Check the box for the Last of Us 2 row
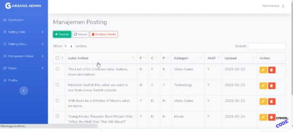 57,69
